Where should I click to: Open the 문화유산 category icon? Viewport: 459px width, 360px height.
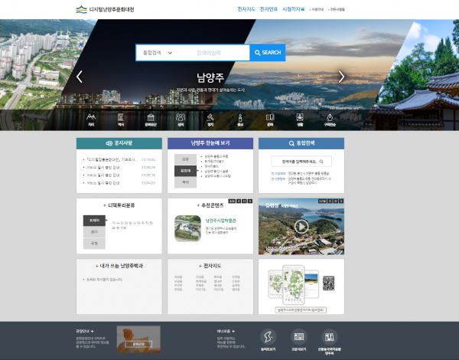[151, 119]
